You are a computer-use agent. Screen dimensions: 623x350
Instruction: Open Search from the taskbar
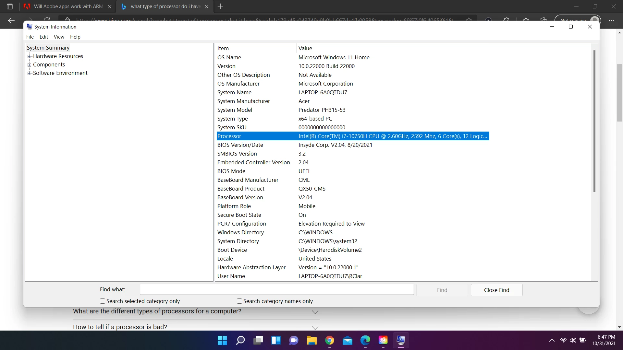click(240, 340)
